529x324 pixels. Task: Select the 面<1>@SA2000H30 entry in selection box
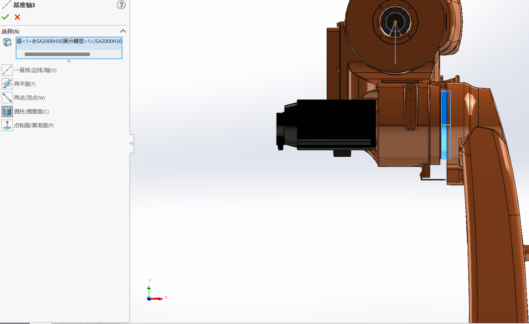[69, 41]
